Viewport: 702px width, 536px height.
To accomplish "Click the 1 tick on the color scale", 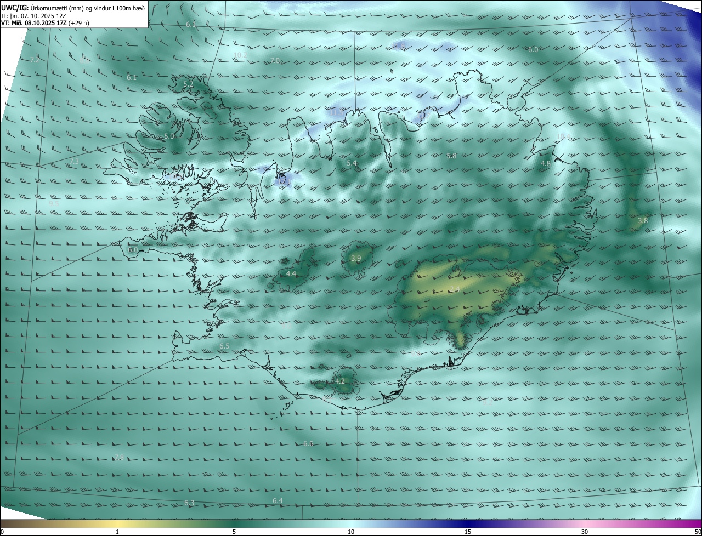I will click(x=117, y=532).
